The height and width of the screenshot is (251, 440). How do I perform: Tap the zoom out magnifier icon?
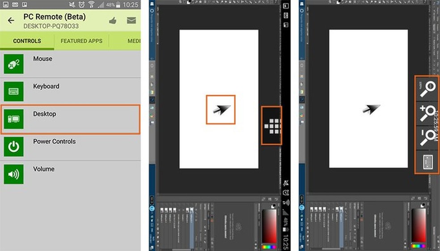(427, 138)
